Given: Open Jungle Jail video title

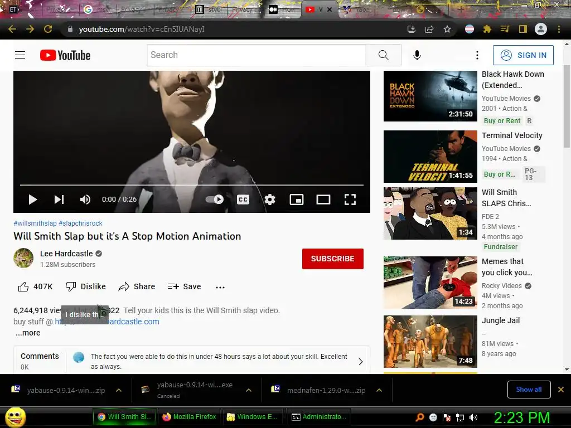Looking at the screenshot, I should (501, 320).
